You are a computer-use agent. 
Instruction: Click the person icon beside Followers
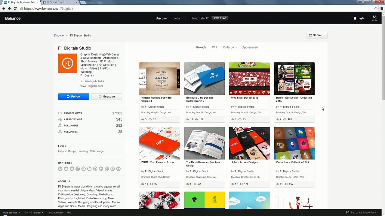tap(60, 125)
